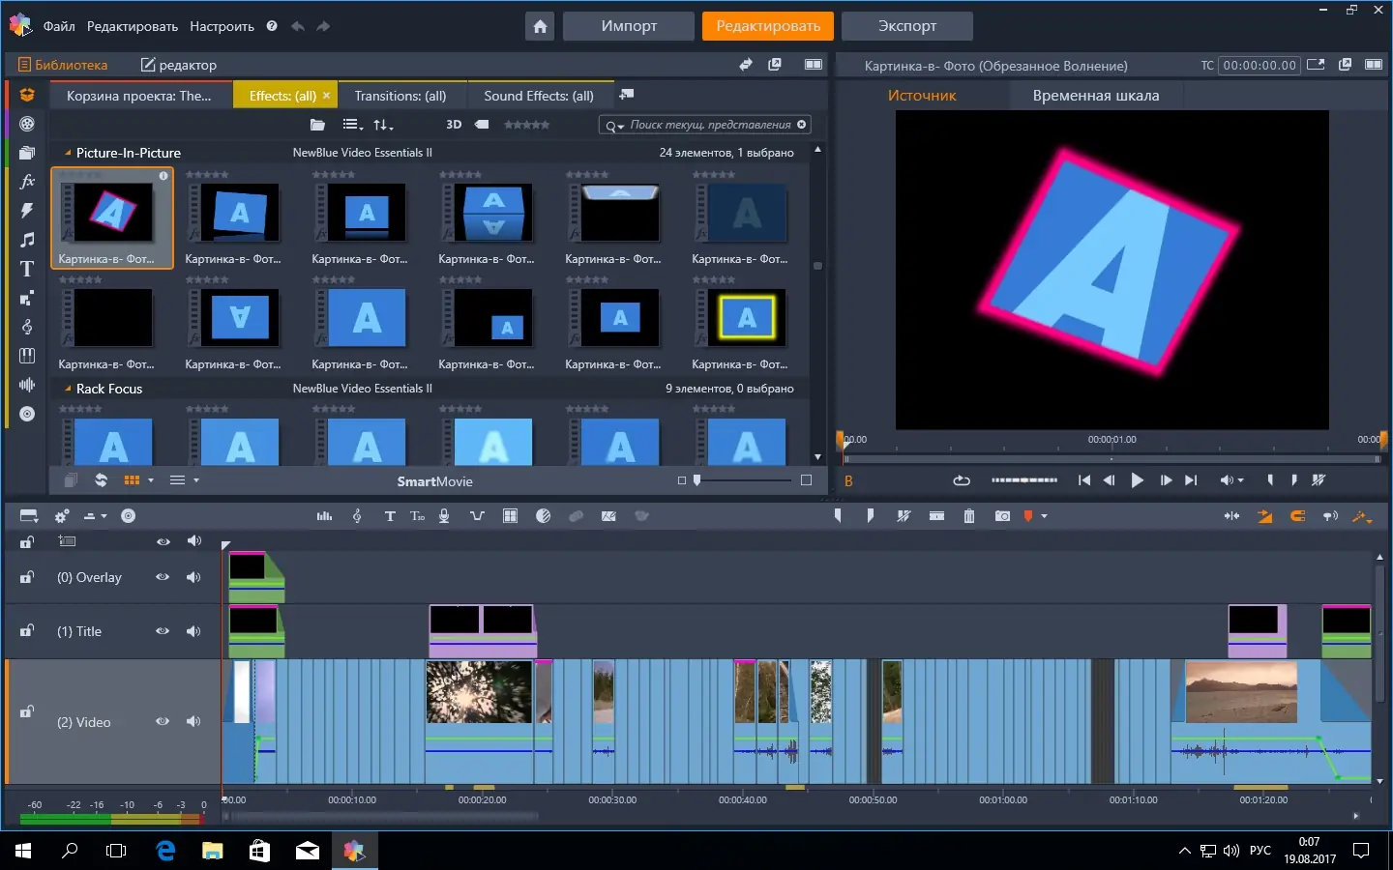Mute the (2) Video track speaker icon
Screen dimensions: 1393x870
tap(193, 722)
